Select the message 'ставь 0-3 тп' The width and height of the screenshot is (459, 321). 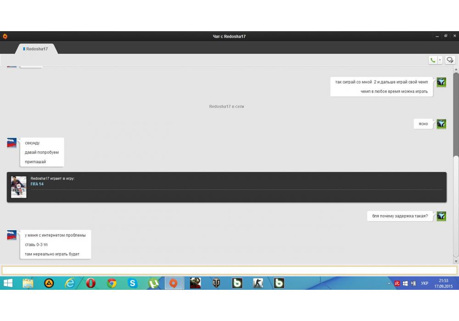(x=36, y=244)
